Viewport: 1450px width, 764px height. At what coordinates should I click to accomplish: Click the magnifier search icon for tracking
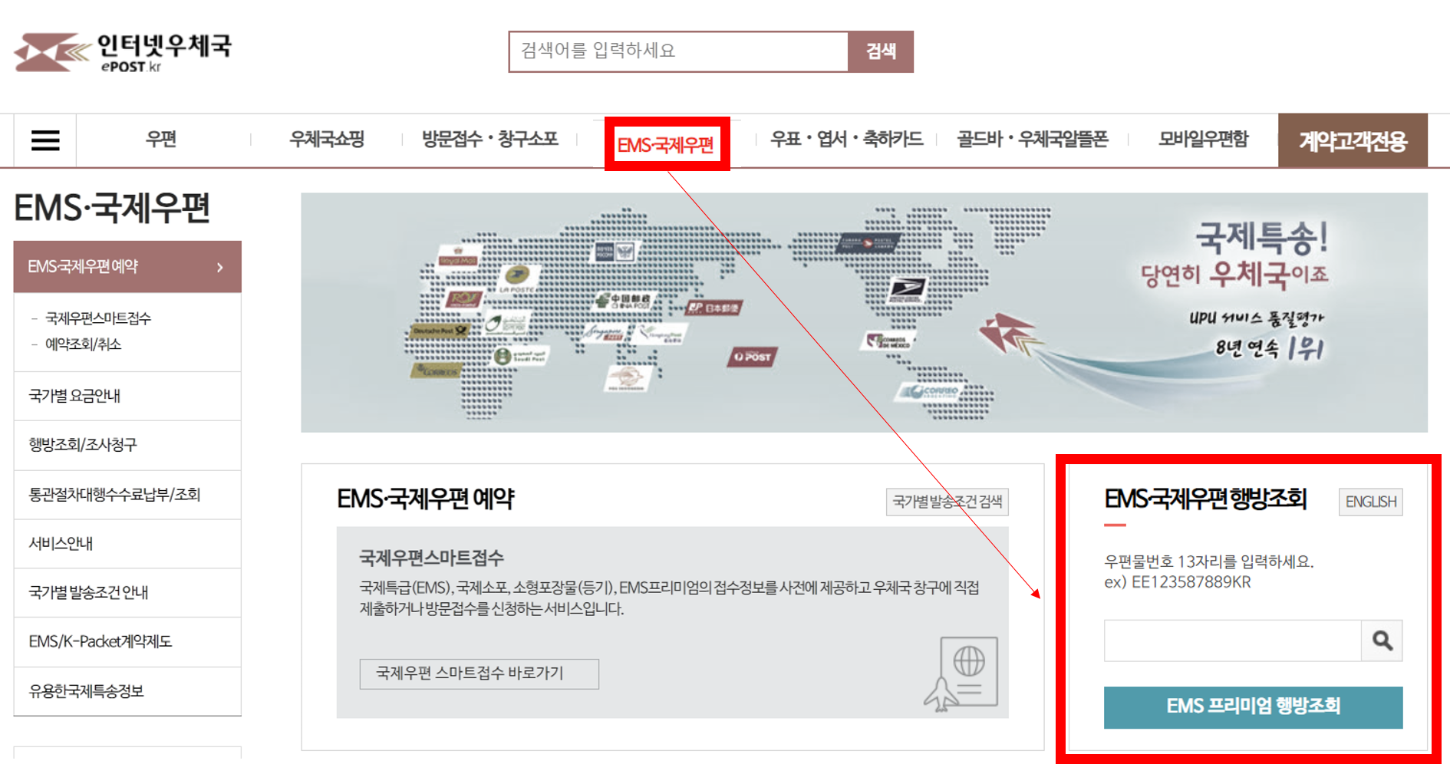[x=1382, y=641]
